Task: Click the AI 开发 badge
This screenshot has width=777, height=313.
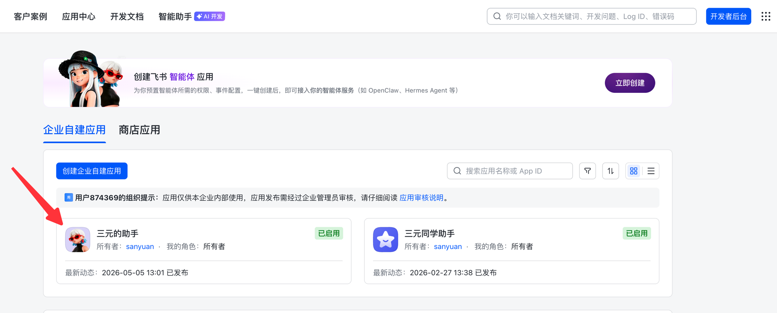Action: (x=210, y=16)
